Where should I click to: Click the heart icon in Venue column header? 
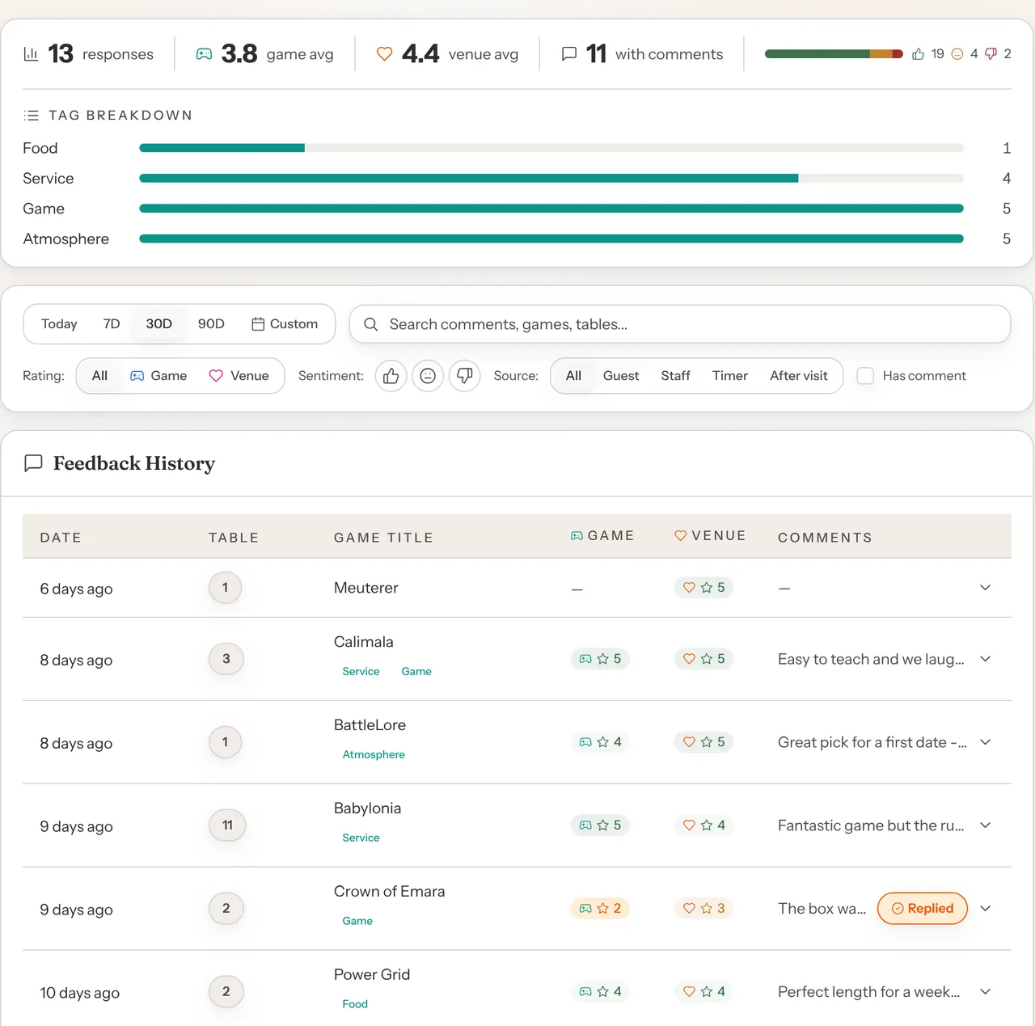click(681, 536)
